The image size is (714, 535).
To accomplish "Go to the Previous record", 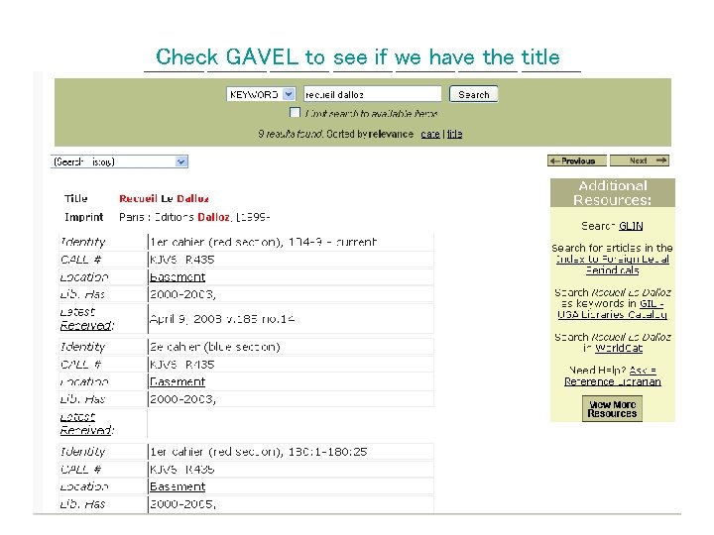I will coord(577,160).
